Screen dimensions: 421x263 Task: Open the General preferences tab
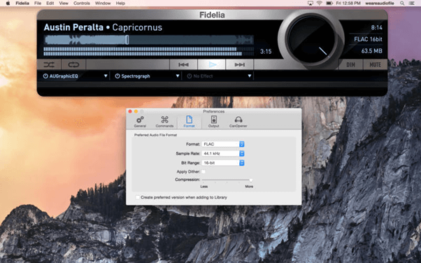[x=140, y=122]
